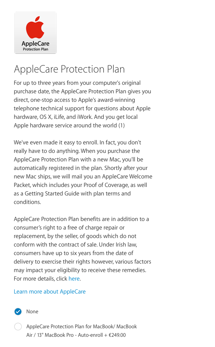The width and height of the screenshot is (215, 347).
Task: Click the empty circle beside the AppleCare plan
Action: (x=18, y=327)
